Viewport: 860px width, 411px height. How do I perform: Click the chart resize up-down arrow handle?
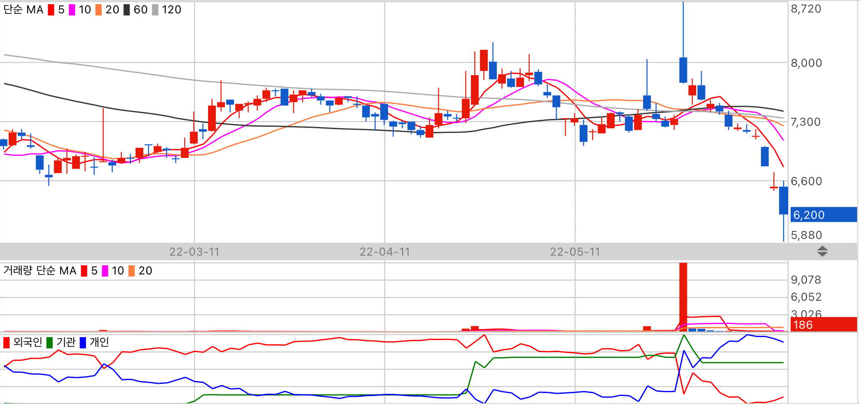[x=822, y=251]
